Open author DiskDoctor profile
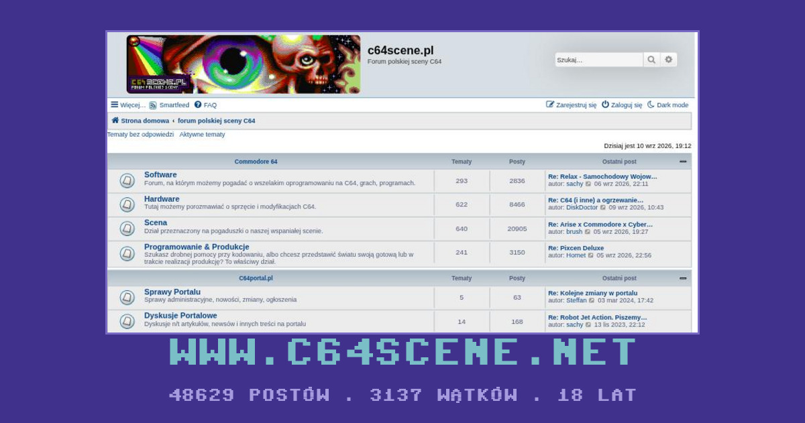This screenshot has height=423, width=805. pos(582,208)
